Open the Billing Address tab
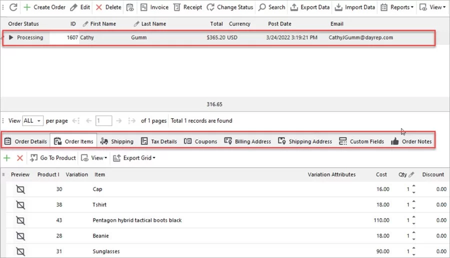The height and width of the screenshot is (258, 450). point(247,141)
